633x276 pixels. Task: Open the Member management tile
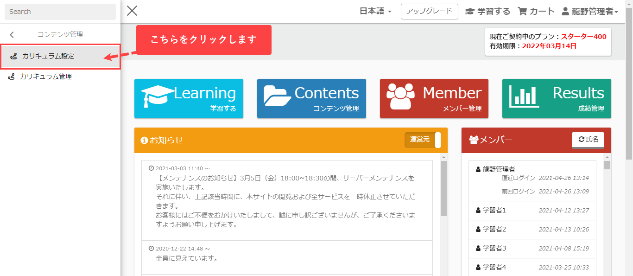434,98
